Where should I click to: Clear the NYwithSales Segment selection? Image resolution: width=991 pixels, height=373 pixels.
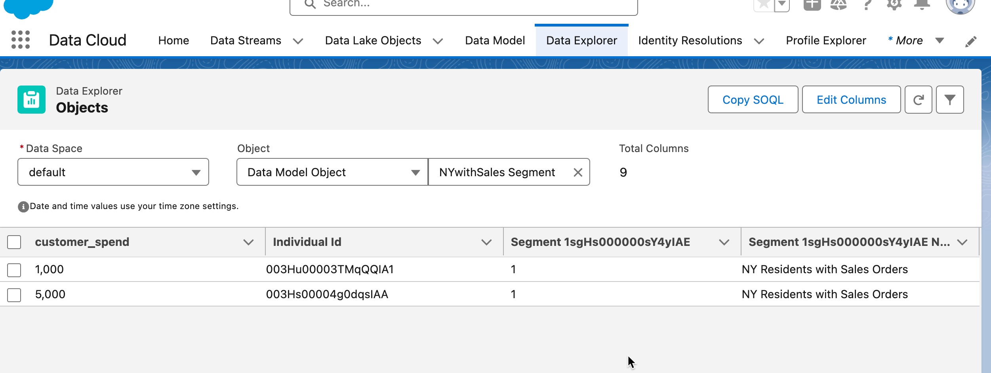(x=578, y=172)
